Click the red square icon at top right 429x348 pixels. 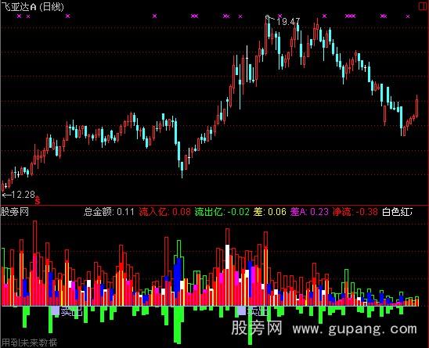(x=424, y=6)
